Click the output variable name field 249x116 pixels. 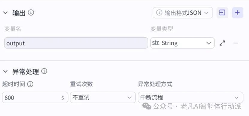(76, 43)
